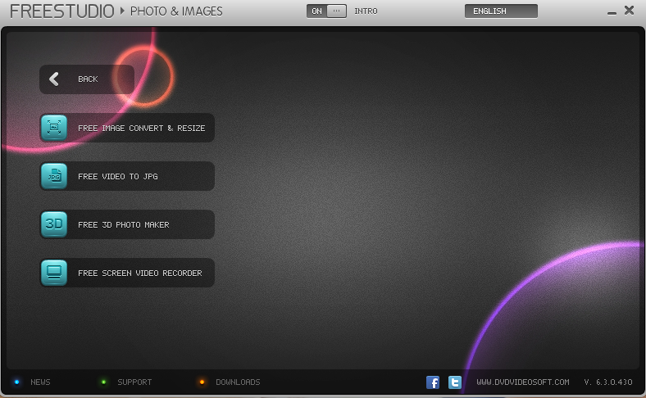
Task: Launch Free Image Convert & Resize label
Action: pyautogui.click(x=142, y=128)
